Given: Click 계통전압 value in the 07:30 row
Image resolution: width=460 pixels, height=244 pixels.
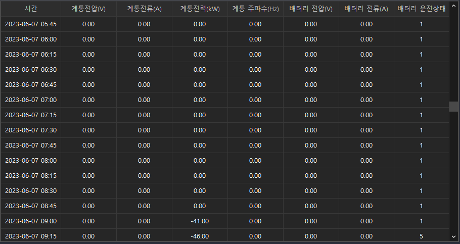Looking at the screenshot, I should pyautogui.click(x=88, y=130).
